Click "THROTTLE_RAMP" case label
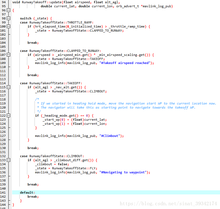The height and width of the screenshot is (209, 220). coord(79,22)
